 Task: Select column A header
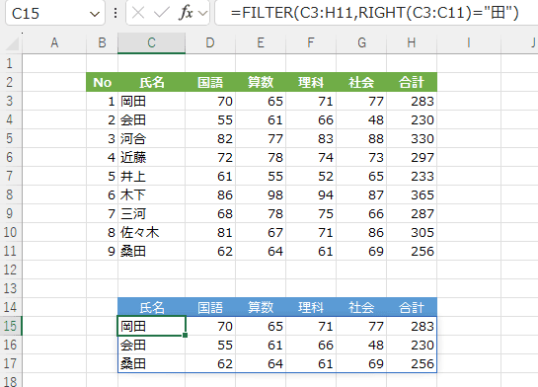54,42
